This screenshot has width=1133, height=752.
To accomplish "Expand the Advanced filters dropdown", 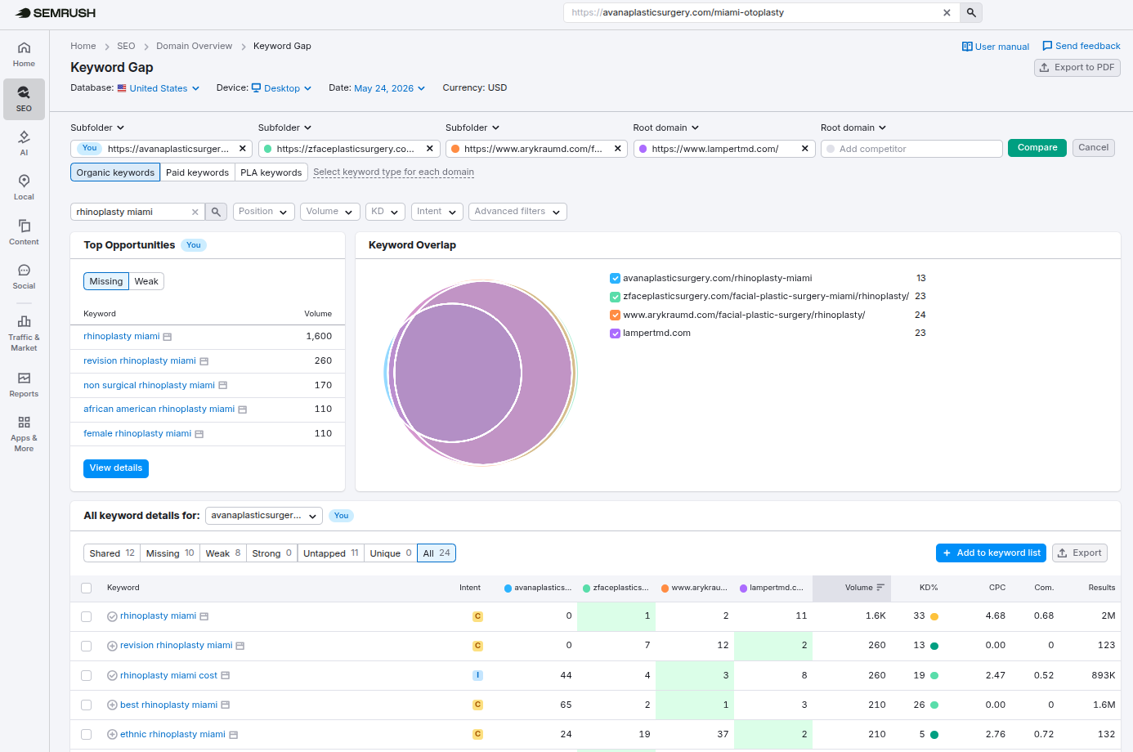I will (517, 212).
